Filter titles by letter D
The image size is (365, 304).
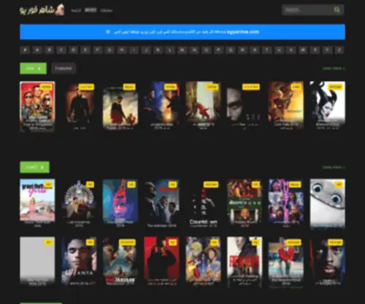74,50
